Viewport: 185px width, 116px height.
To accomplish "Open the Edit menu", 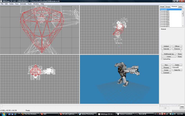I will 6,4.
